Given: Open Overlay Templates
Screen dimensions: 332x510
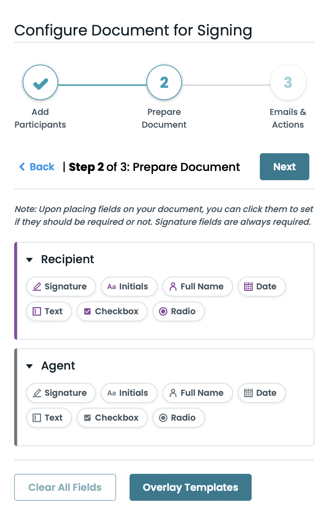Looking at the screenshot, I should pos(190,487).
